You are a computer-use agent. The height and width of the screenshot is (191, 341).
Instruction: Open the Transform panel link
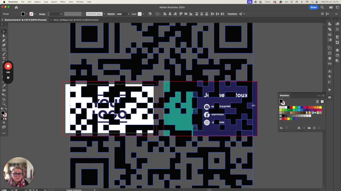pyautogui.click(x=232, y=14)
